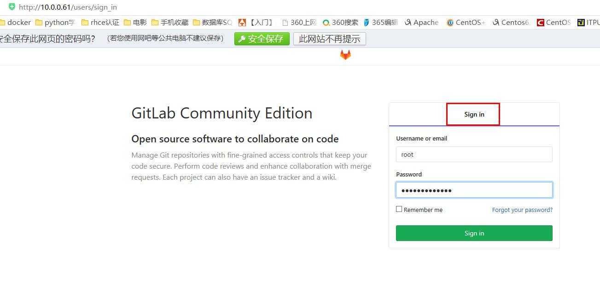This screenshot has width=600, height=282.
Task: Open the ITPU bookmark
Action: [588, 22]
